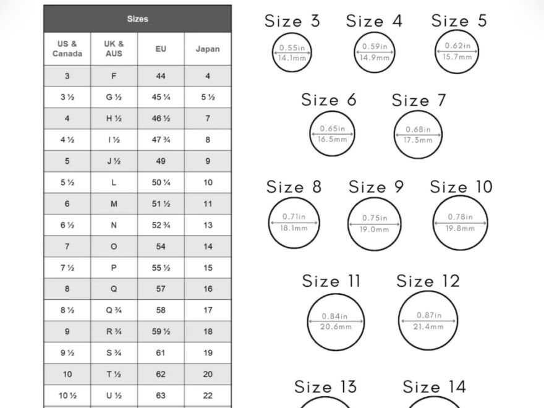This screenshot has width=544, height=408.
Task: Select the Size 9 ring diagram
Action: tap(375, 223)
